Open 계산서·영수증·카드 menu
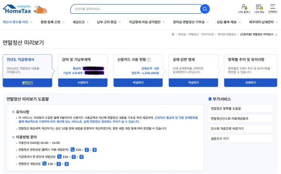 click(x=16, y=22)
